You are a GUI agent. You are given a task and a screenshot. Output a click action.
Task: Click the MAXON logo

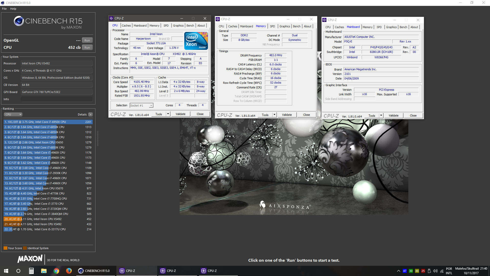click(x=30, y=259)
